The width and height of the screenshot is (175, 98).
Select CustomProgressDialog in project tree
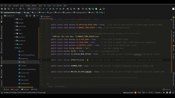pos(27,69)
